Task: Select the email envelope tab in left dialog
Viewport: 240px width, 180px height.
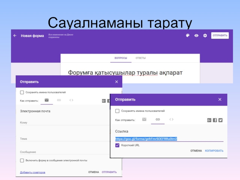Action: click(47, 100)
